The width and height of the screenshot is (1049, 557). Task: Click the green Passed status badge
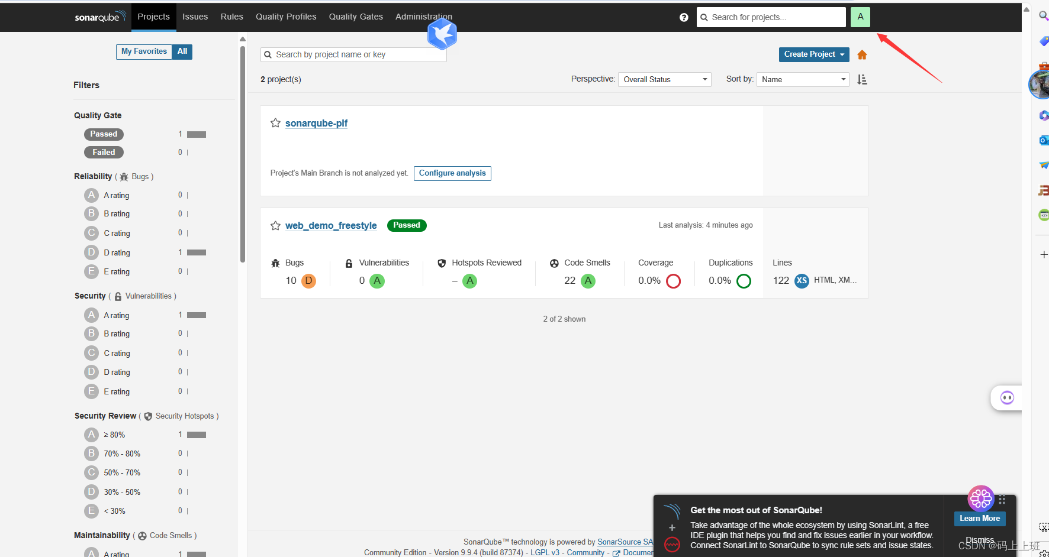point(407,225)
